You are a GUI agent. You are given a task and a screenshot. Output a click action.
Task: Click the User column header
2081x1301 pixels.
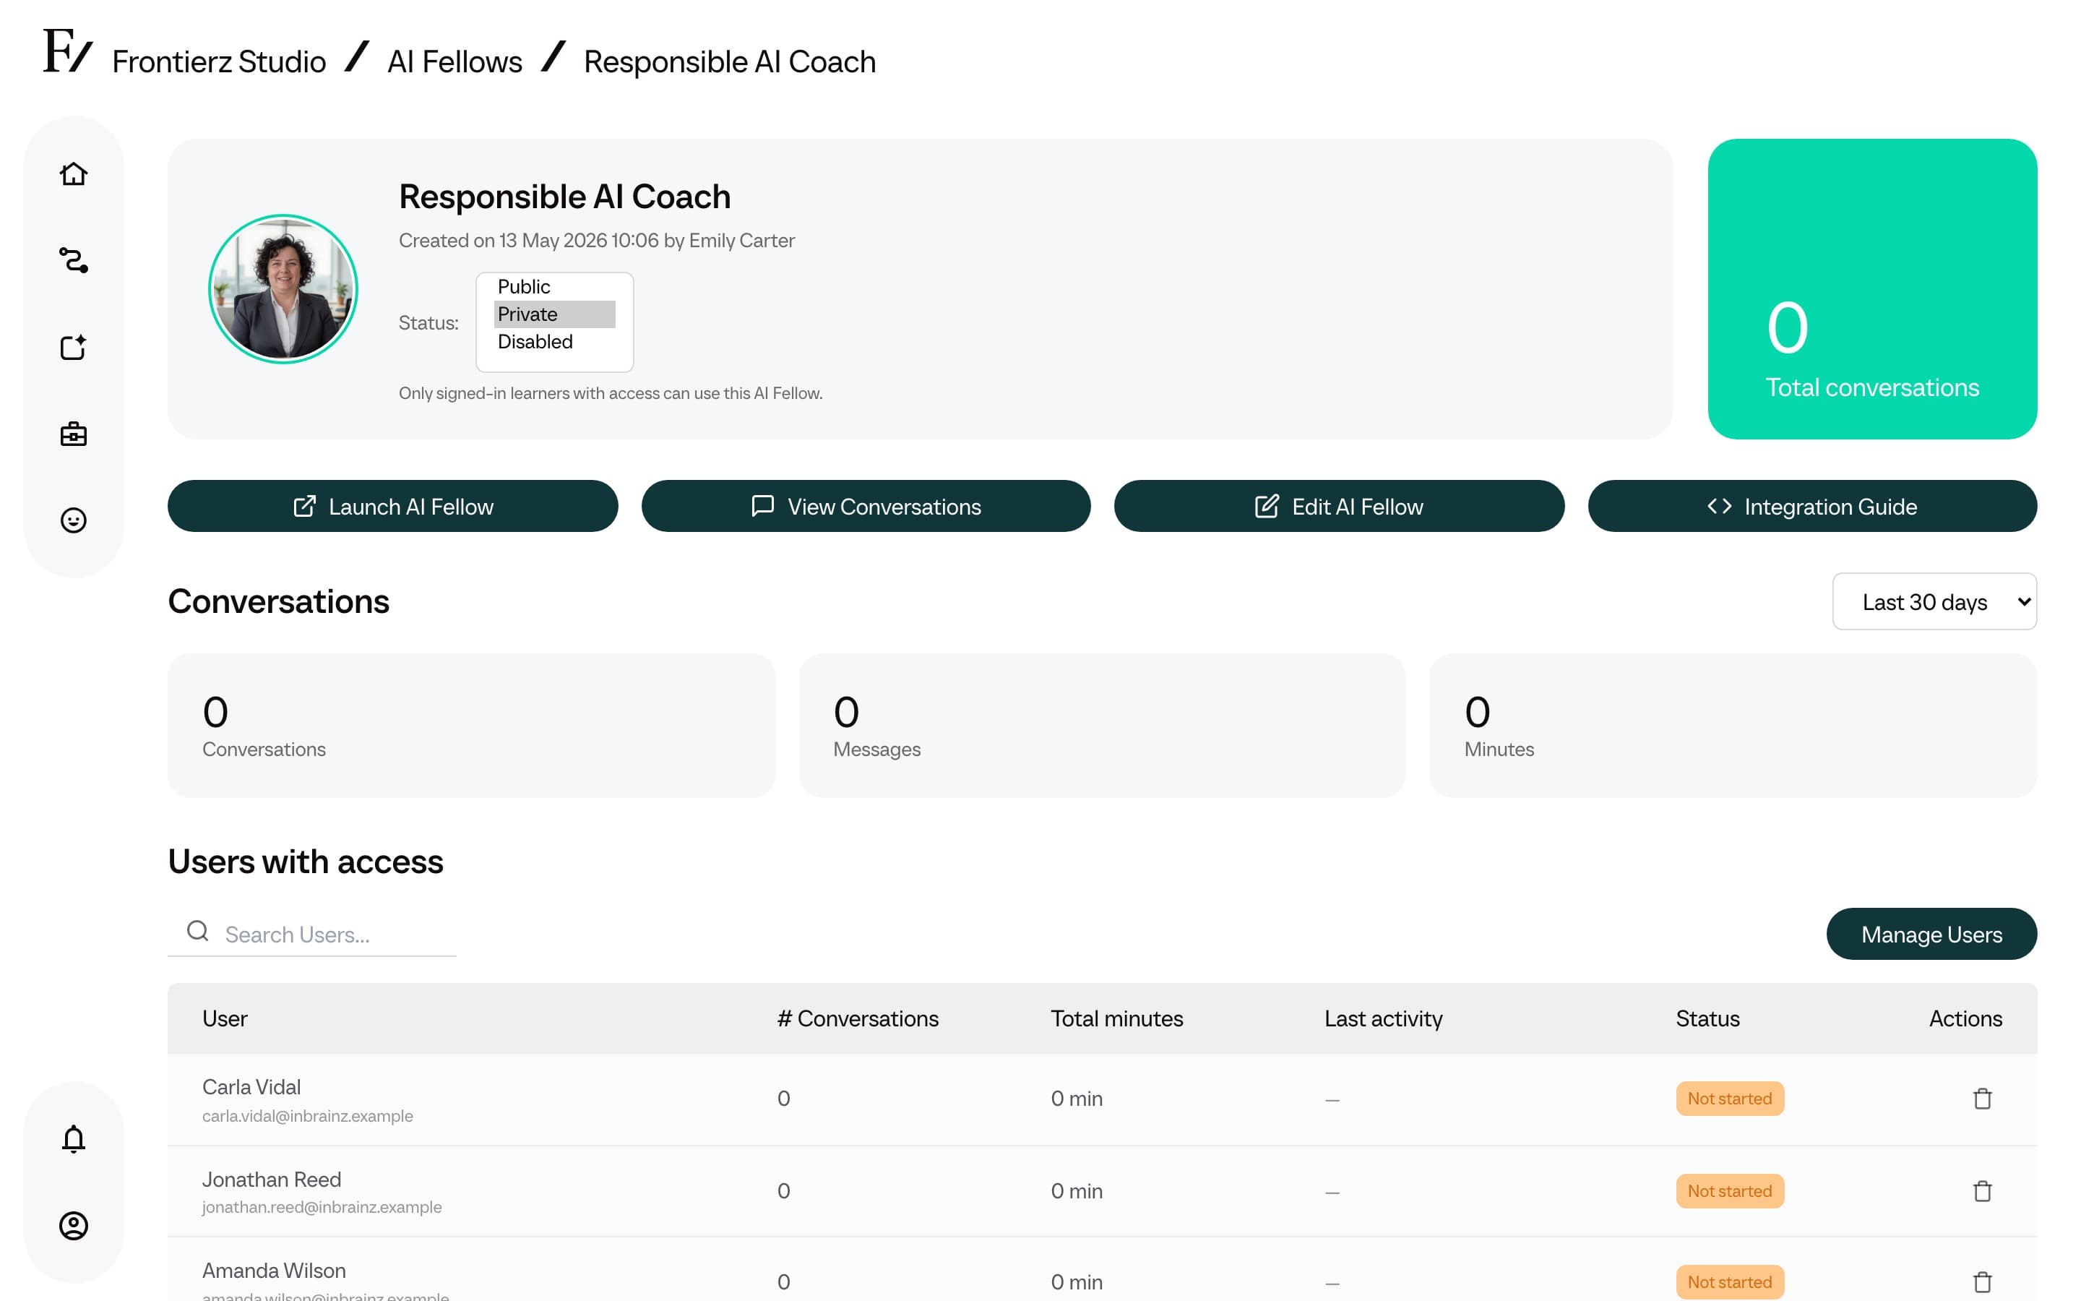[x=225, y=1019]
